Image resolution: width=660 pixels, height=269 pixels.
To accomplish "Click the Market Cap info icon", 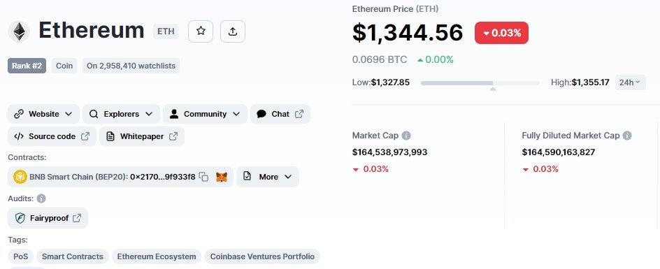I will (x=406, y=136).
